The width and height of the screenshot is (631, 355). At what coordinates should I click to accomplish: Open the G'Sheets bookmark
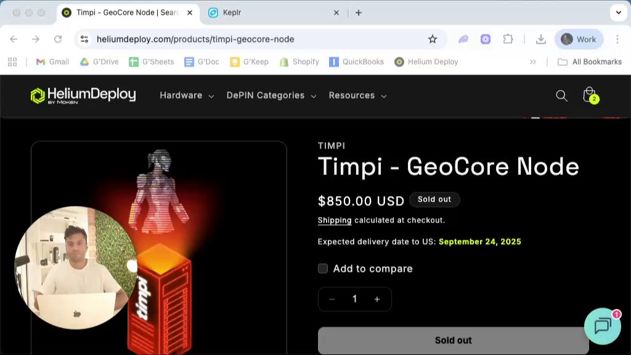(x=152, y=62)
